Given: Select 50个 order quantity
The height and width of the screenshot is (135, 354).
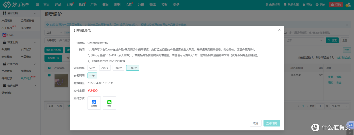Looking at the screenshot, I should point(92,68).
